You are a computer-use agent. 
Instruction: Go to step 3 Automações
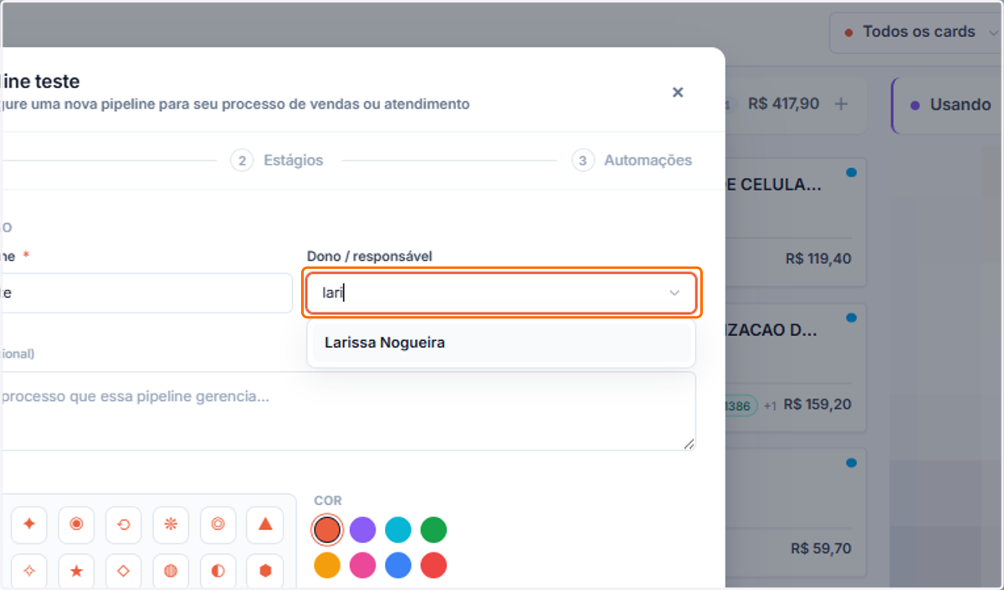point(633,160)
